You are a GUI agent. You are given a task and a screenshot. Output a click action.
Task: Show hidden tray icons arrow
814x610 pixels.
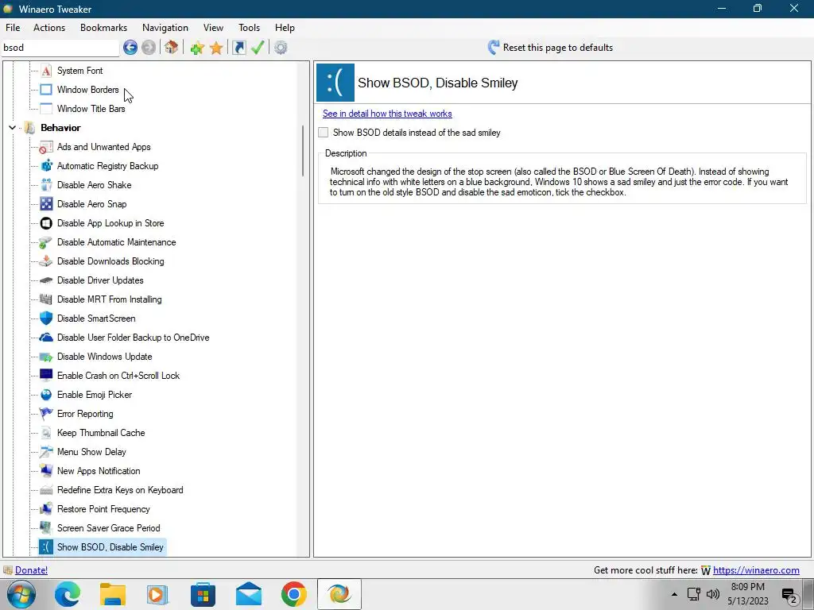click(674, 594)
